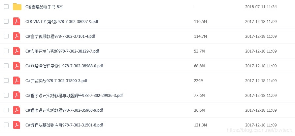Click the PDF icon beside C#程序设计实践教程与习题解答

pos(17,96)
